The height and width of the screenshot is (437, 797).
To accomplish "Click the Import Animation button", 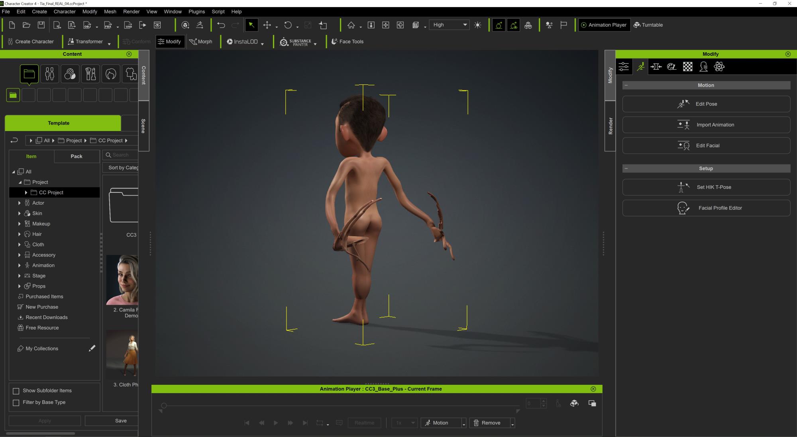I will click(706, 125).
